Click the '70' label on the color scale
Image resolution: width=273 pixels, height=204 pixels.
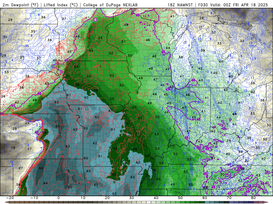[x=229, y=198]
